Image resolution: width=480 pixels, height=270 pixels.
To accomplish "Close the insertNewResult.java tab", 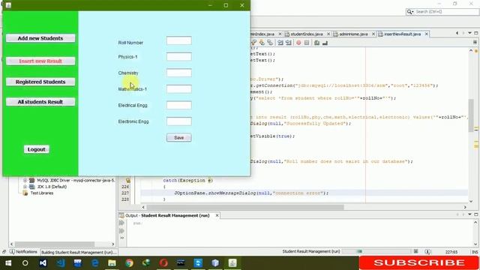I will 427,34.
